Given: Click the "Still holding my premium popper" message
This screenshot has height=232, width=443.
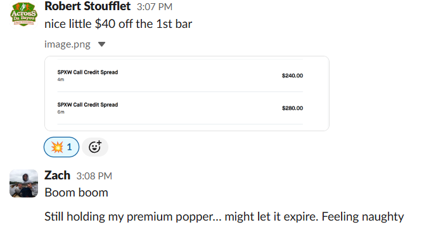Looking at the screenshot, I should [x=224, y=217].
